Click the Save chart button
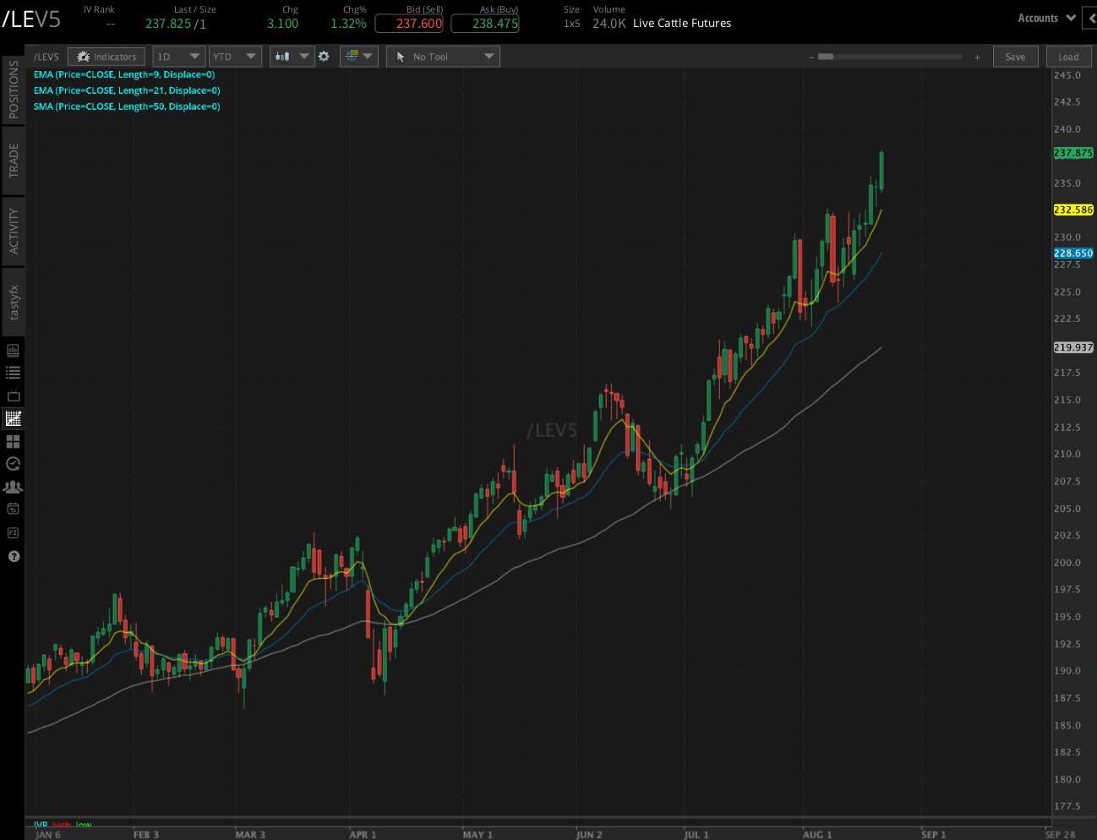 coord(1015,56)
